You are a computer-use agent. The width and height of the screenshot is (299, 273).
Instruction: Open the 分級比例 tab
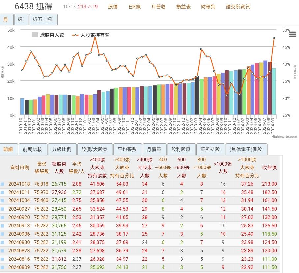point(63,149)
